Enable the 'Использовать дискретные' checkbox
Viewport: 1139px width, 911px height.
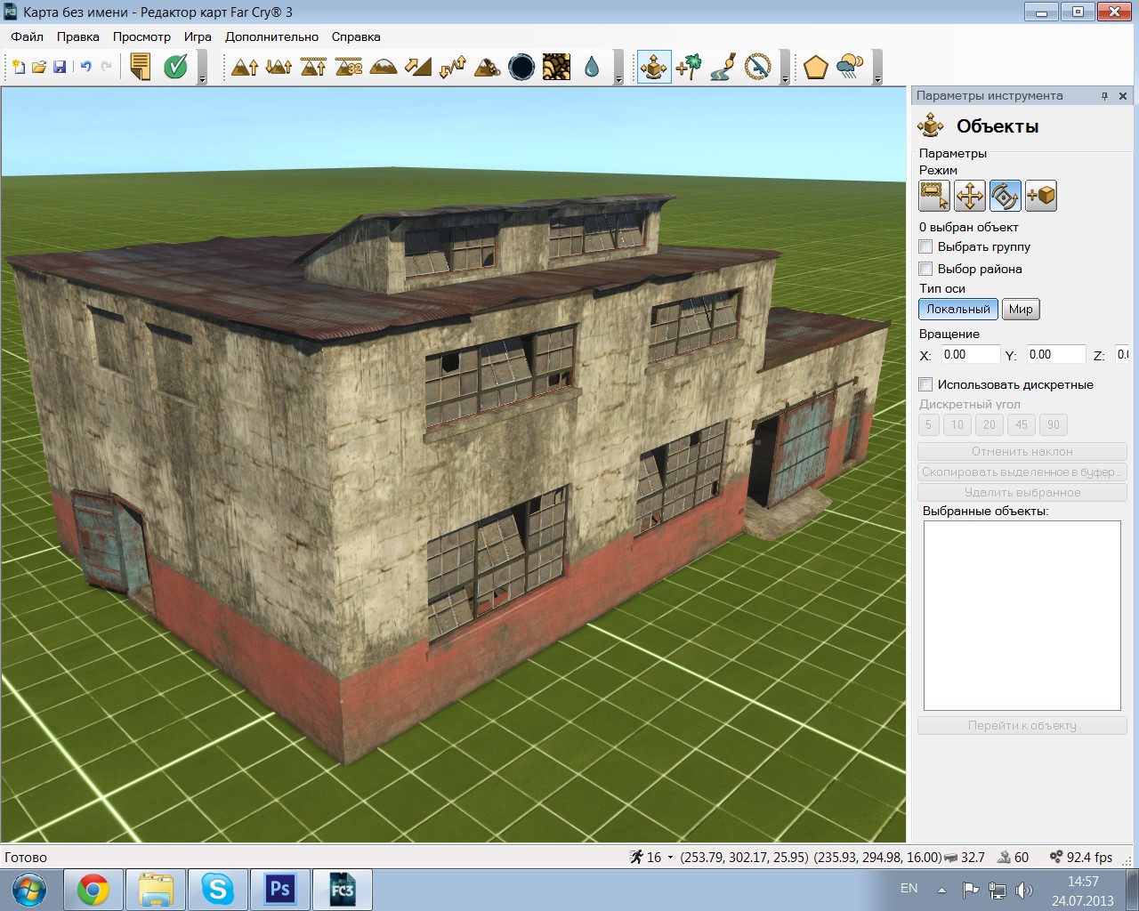pos(926,384)
